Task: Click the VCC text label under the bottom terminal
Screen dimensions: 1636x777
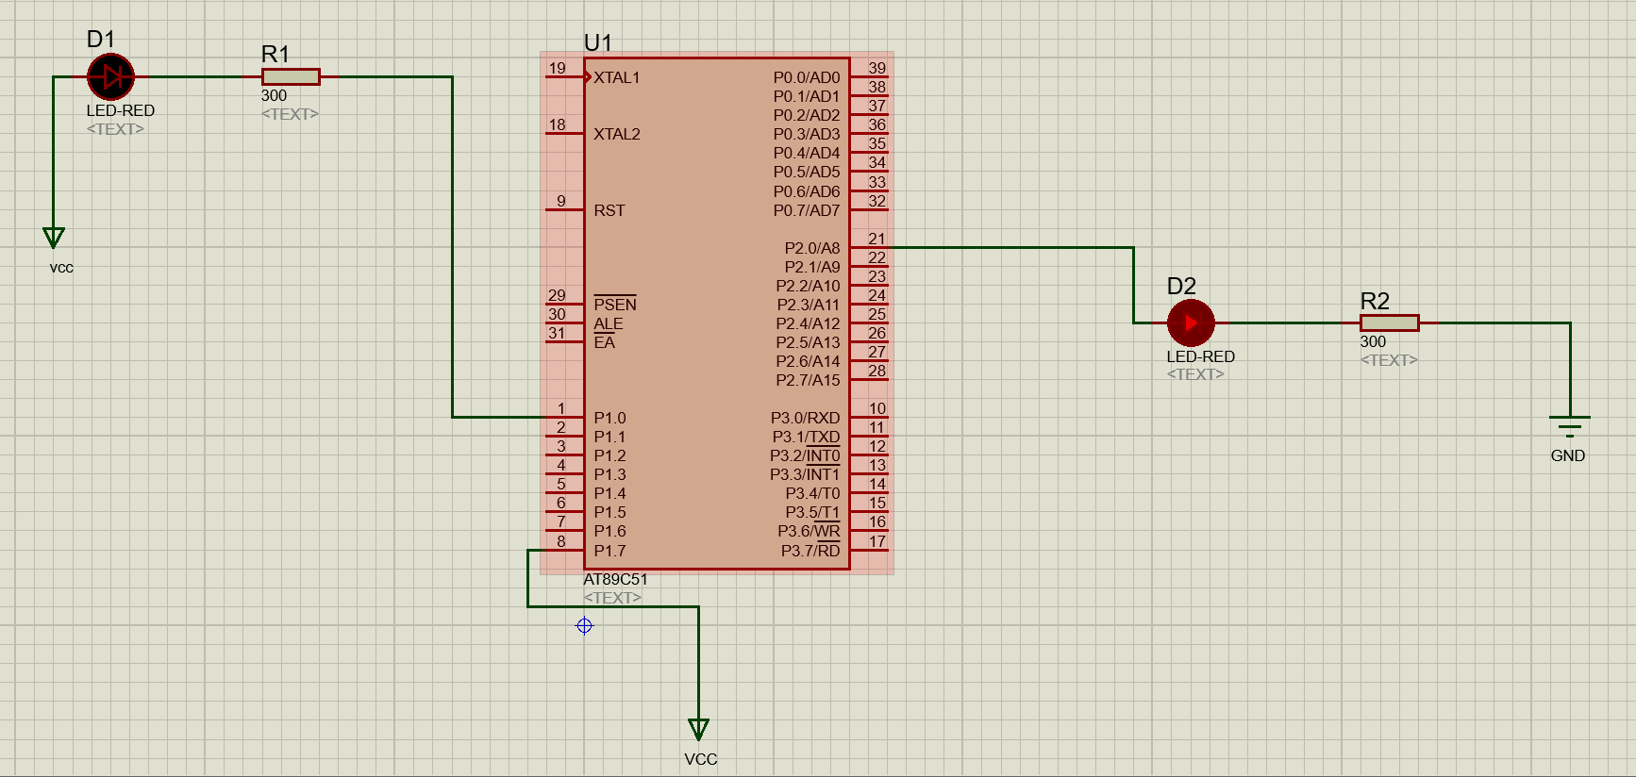Action: (x=701, y=759)
